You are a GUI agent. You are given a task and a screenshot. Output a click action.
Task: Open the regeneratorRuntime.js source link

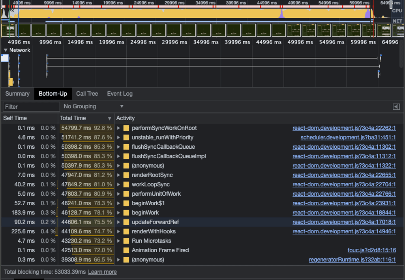[x=352, y=260]
